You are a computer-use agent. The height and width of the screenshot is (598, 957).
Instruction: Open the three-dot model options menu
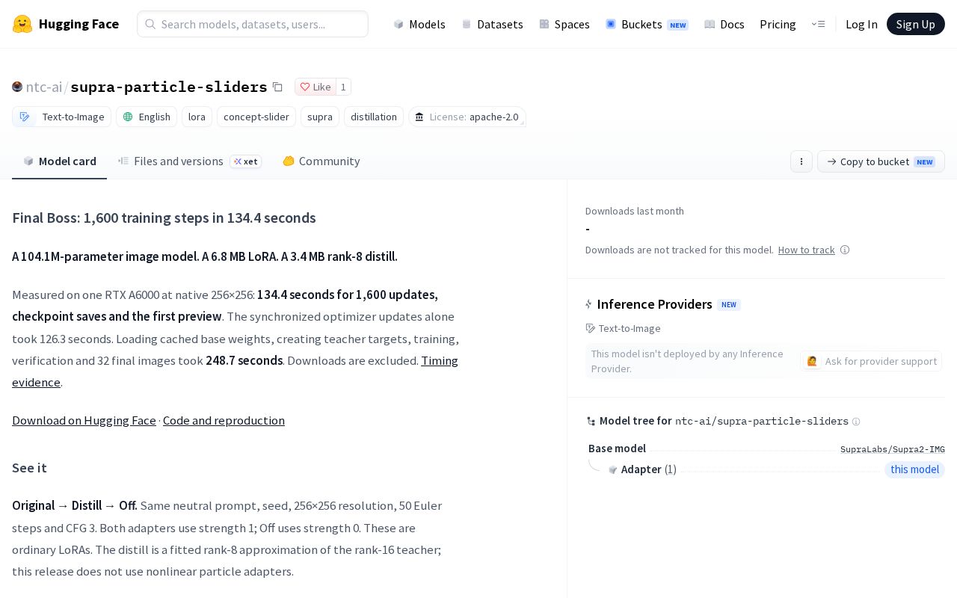[x=801, y=161]
